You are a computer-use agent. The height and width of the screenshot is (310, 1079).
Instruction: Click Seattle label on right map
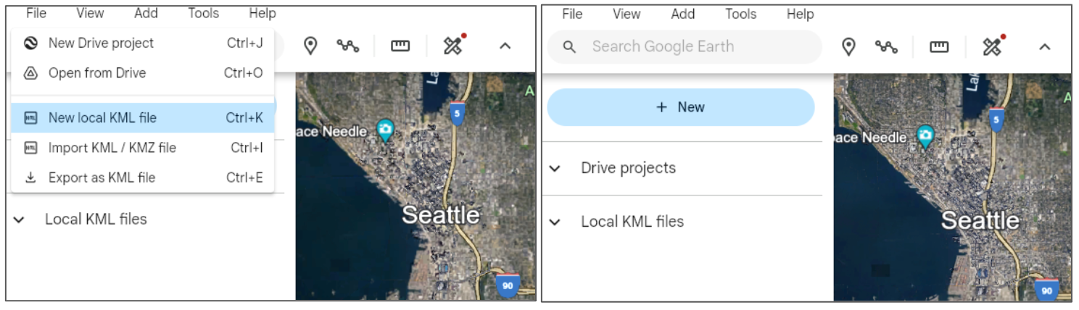click(x=980, y=220)
